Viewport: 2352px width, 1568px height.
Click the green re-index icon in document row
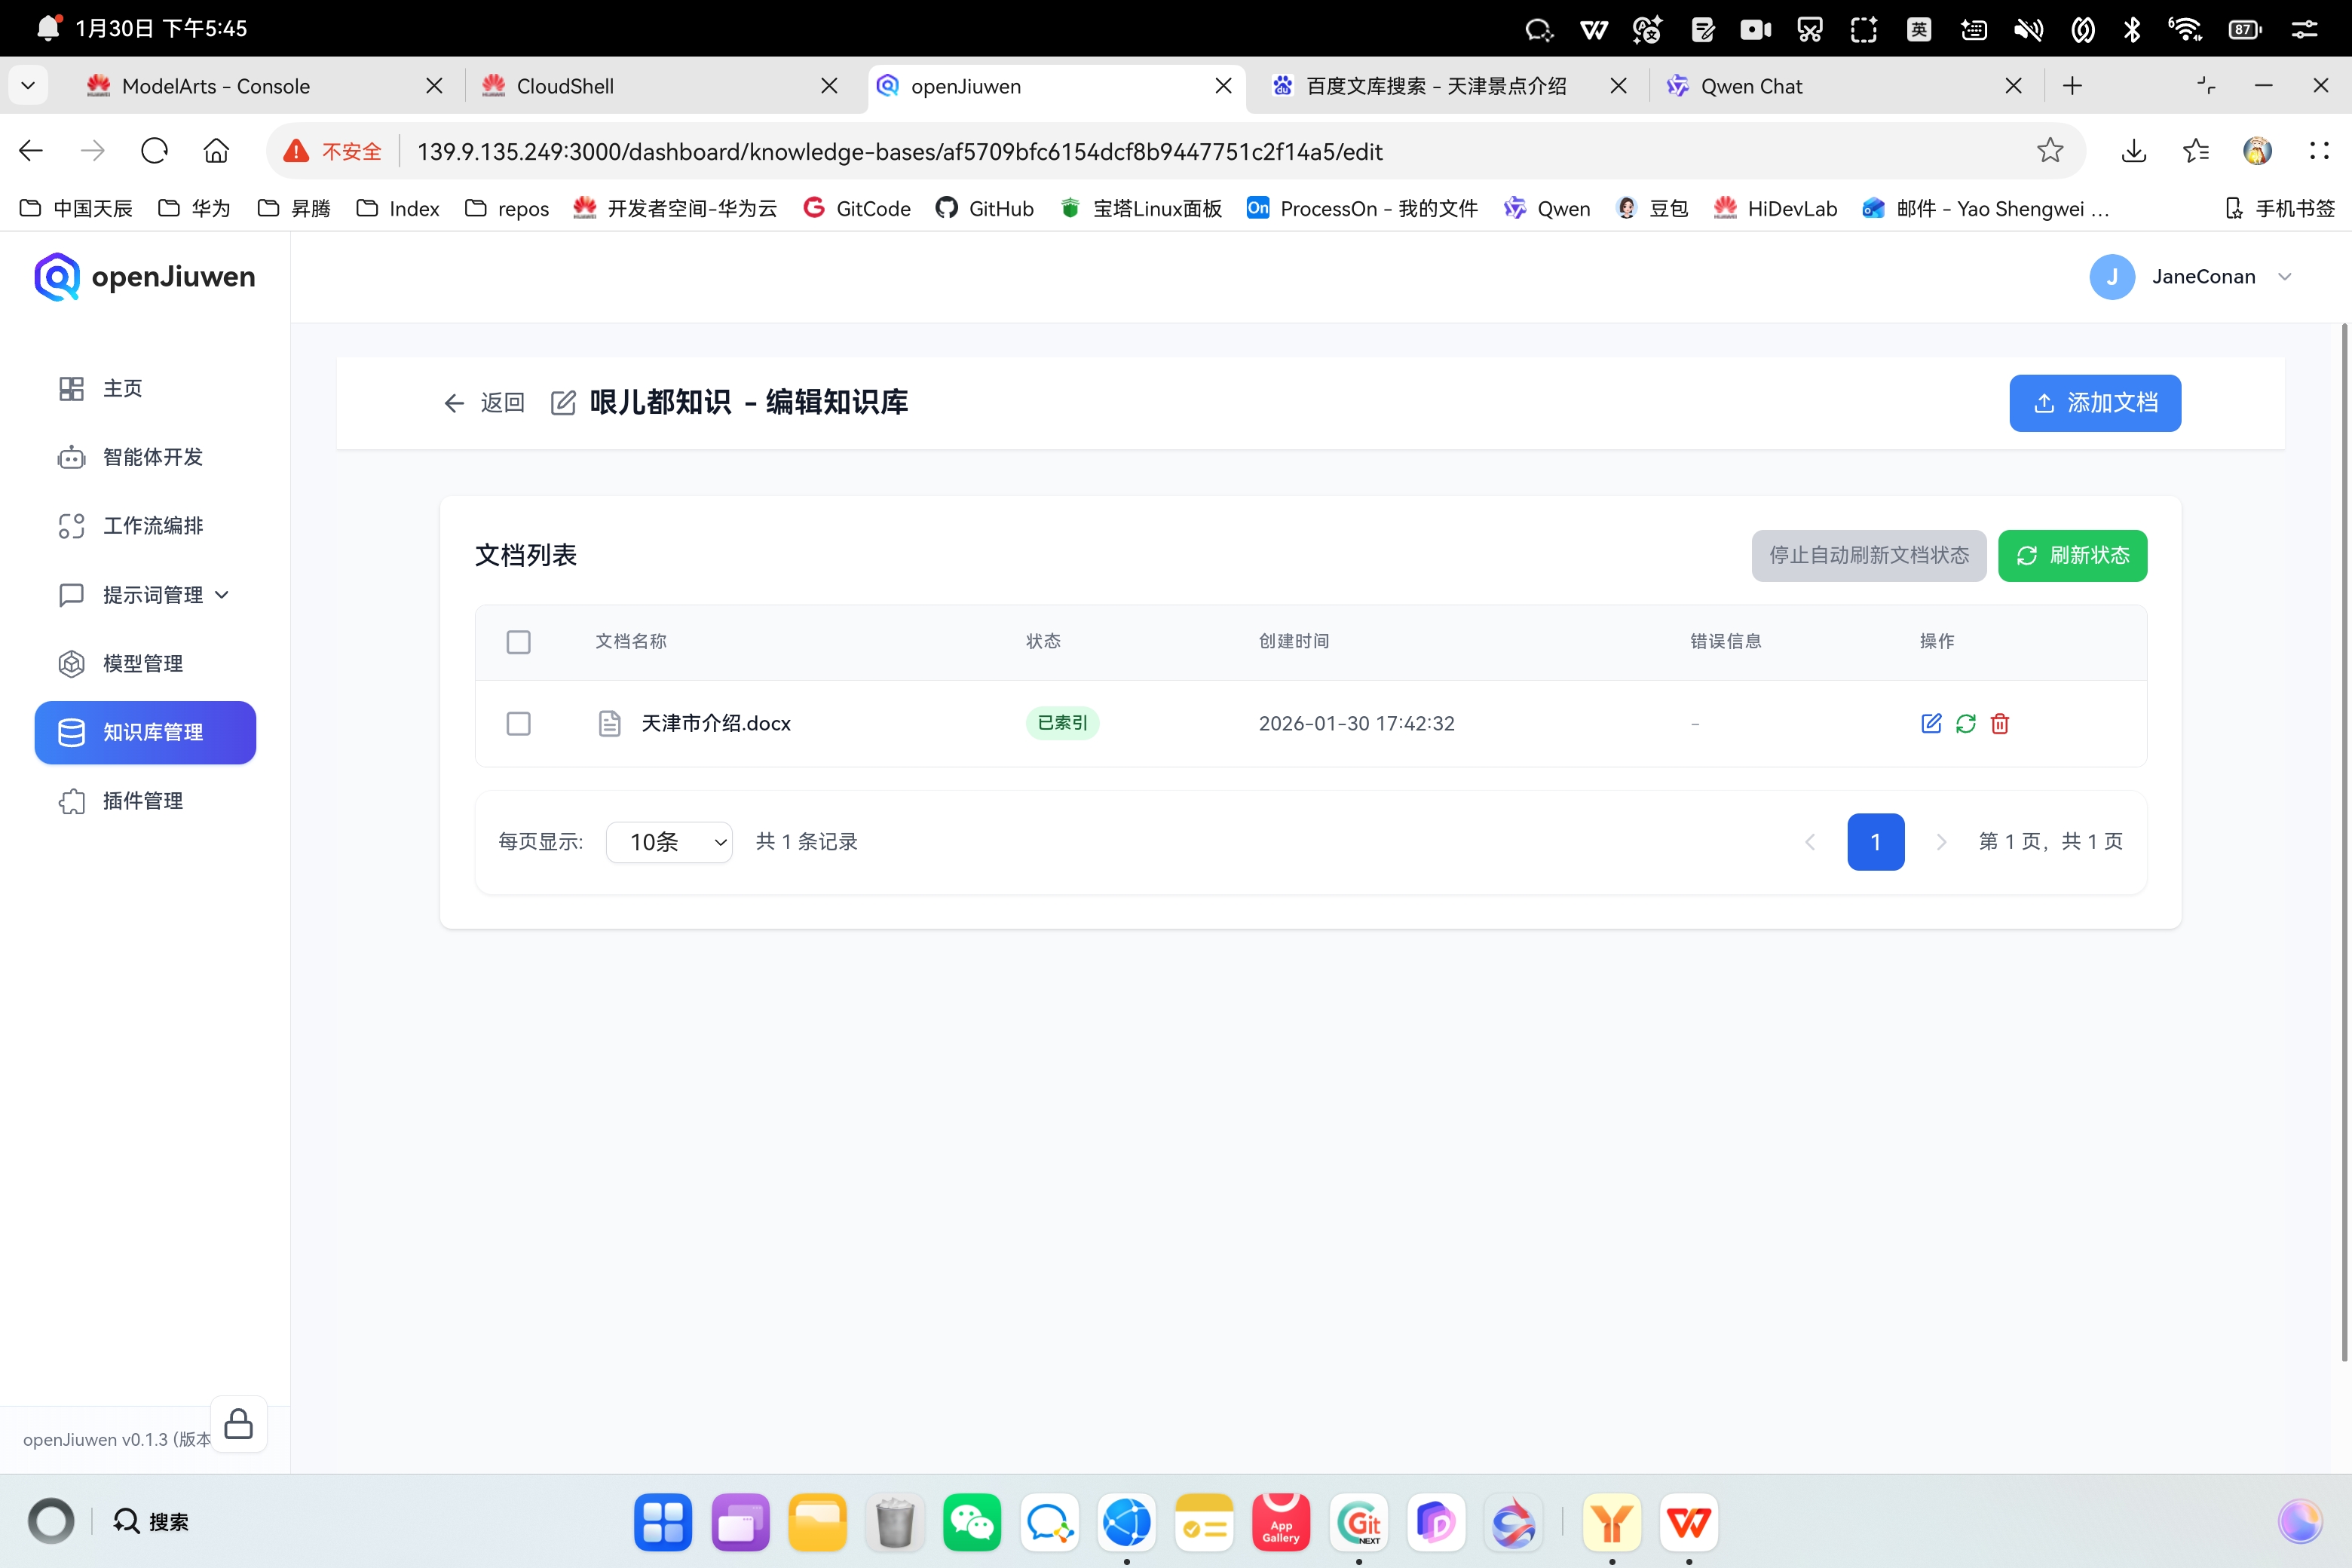[1965, 723]
